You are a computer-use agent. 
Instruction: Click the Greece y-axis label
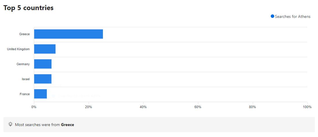point(24,34)
